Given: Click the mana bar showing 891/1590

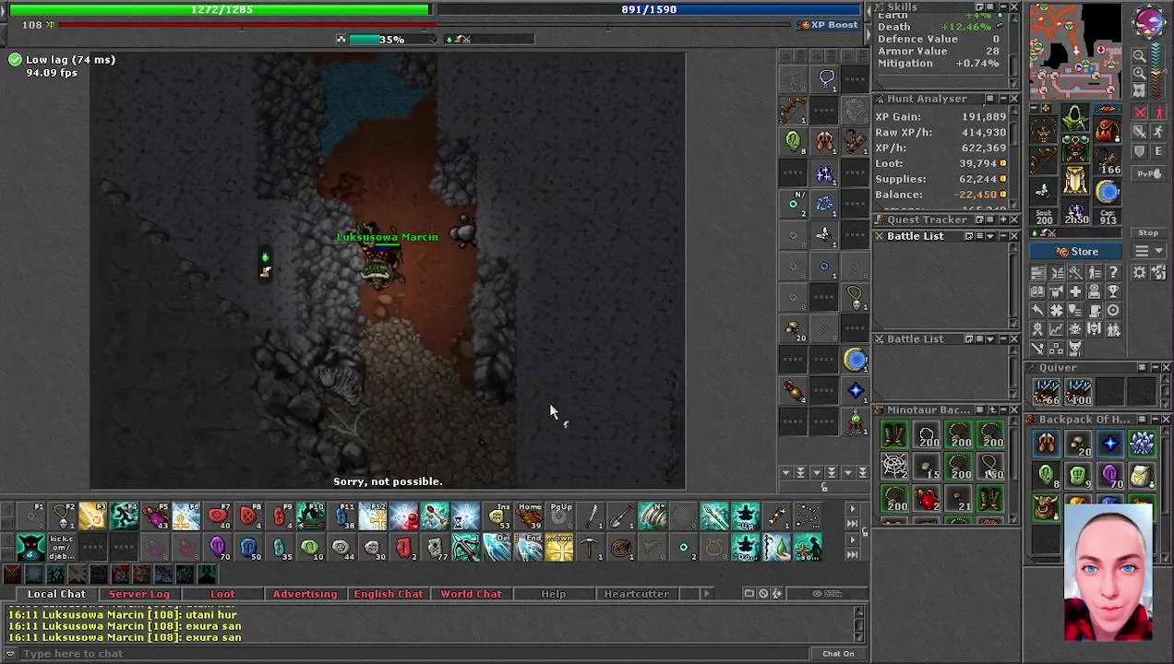Looking at the screenshot, I should point(649,9).
